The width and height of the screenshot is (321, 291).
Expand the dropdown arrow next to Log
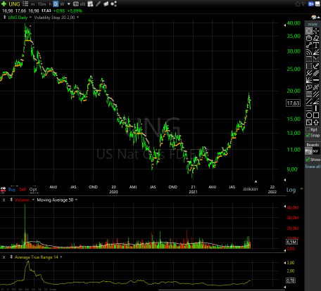301,188
